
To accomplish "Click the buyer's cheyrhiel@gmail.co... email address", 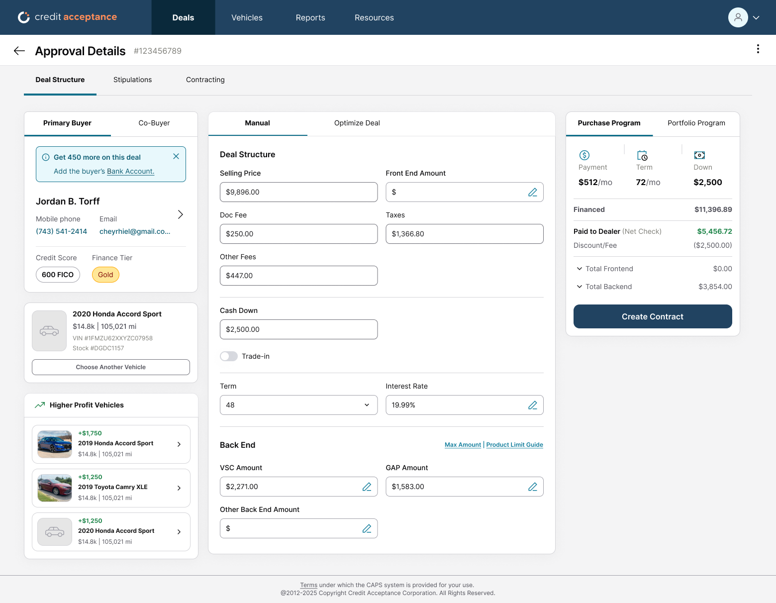I will [135, 231].
